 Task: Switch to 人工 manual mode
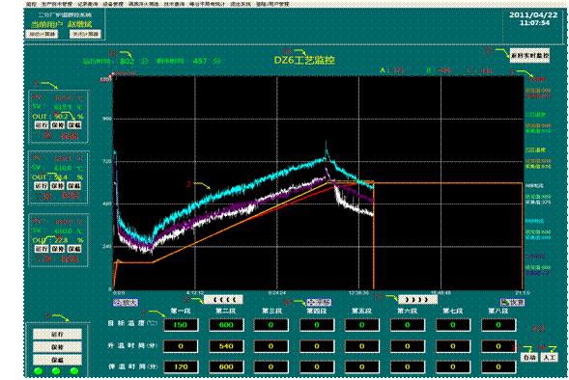coord(550,357)
